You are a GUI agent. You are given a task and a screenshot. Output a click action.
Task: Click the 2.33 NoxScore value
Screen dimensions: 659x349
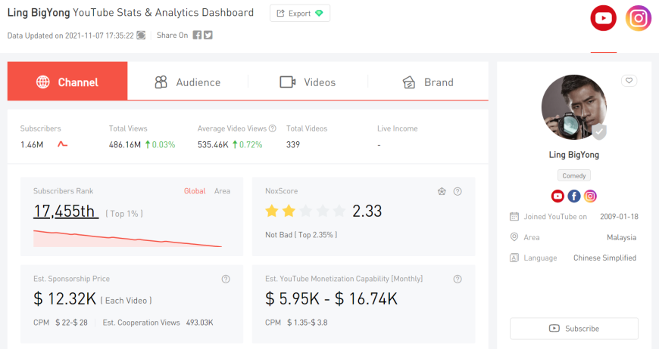(367, 212)
